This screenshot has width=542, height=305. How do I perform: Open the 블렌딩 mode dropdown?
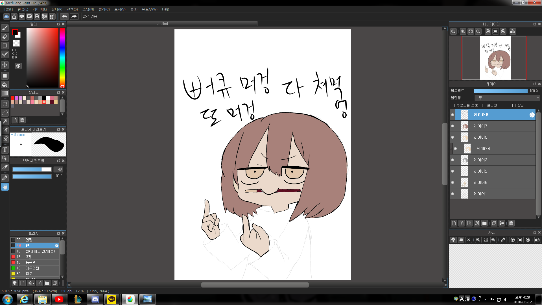507,98
